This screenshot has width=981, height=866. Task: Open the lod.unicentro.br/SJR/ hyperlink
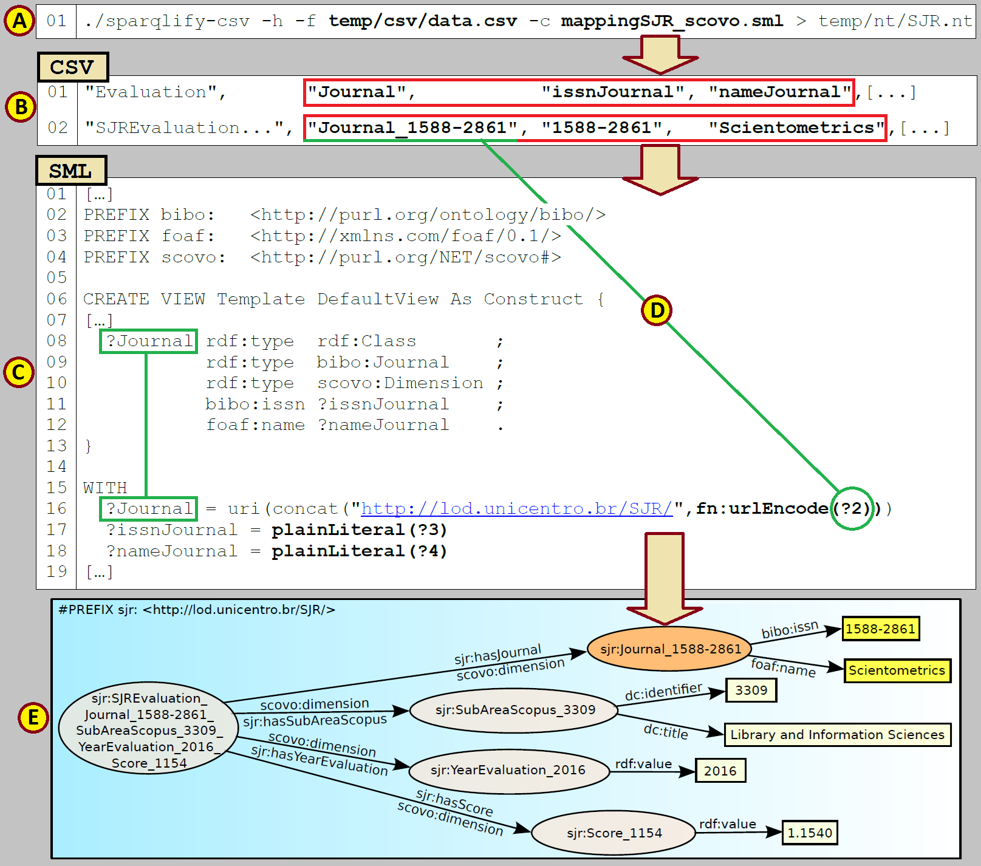coord(516,508)
